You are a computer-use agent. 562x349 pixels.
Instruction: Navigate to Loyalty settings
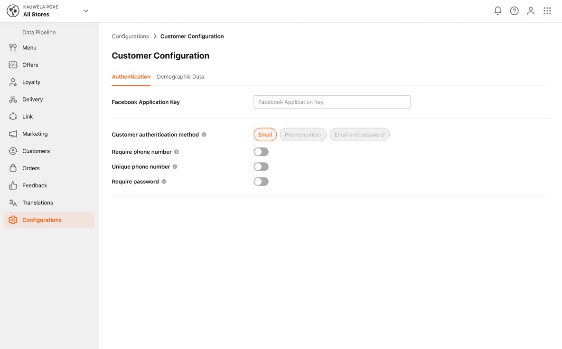point(32,82)
